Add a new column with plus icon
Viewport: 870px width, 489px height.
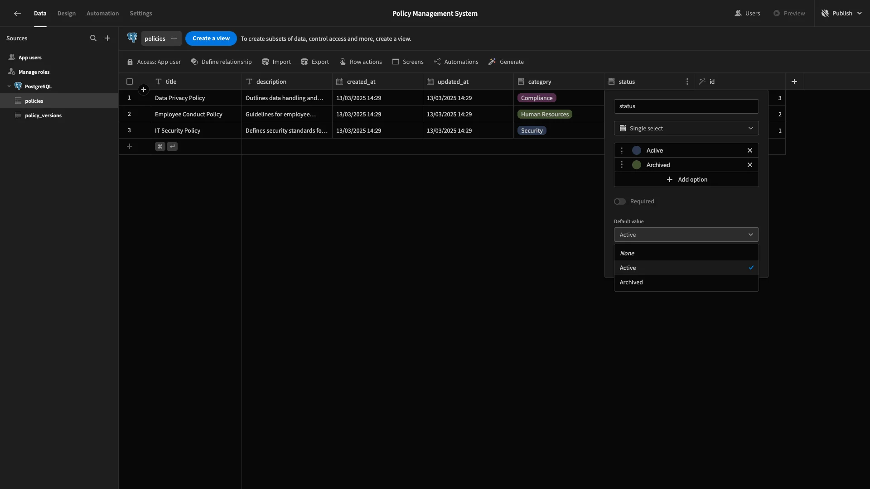794,81
